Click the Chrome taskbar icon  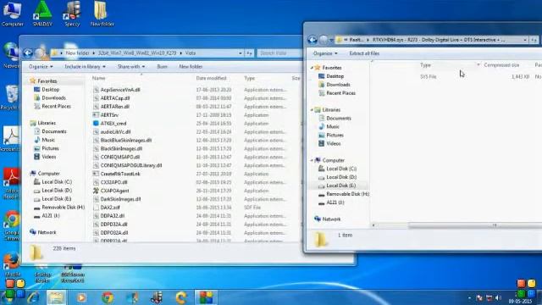(x=108, y=297)
